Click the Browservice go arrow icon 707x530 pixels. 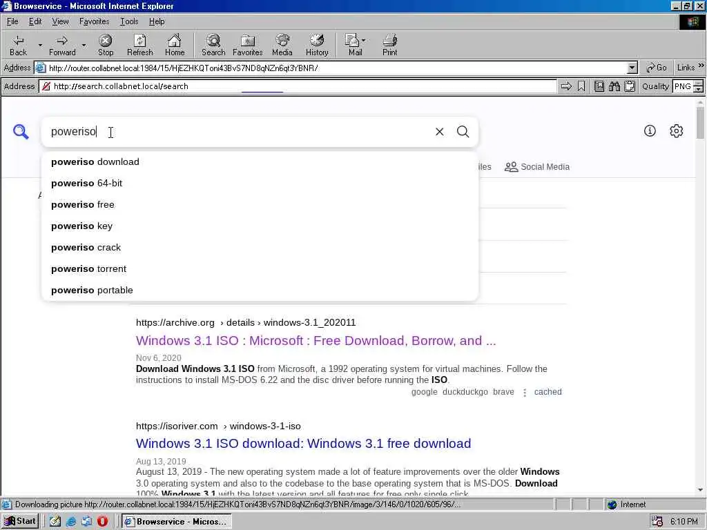[x=566, y=86]
